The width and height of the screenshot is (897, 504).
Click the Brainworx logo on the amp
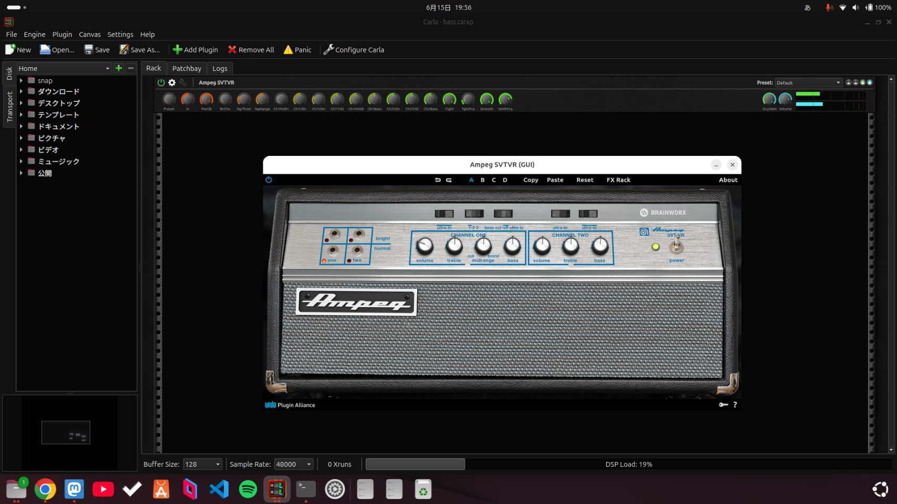(663, 213)
